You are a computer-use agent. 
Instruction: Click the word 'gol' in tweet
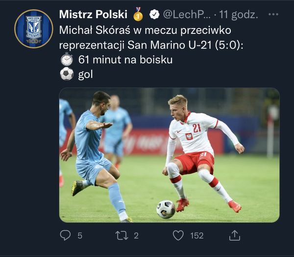point(85,75)
